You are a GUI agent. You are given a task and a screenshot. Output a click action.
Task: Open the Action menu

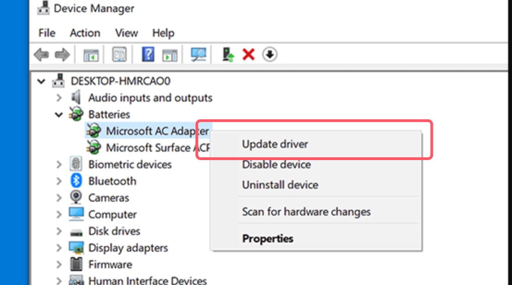click(x=85, y=33)
